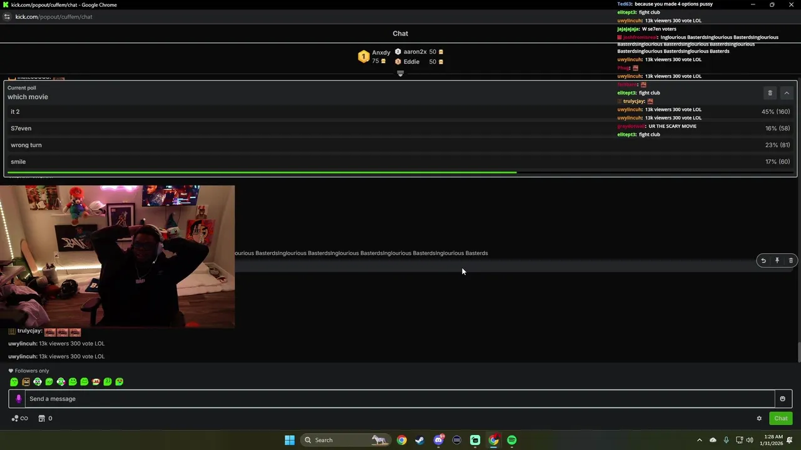Open Discord from the taskbar

pos(438,440)
